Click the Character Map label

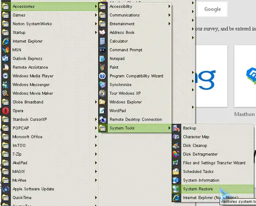click(x=196, y=137)
